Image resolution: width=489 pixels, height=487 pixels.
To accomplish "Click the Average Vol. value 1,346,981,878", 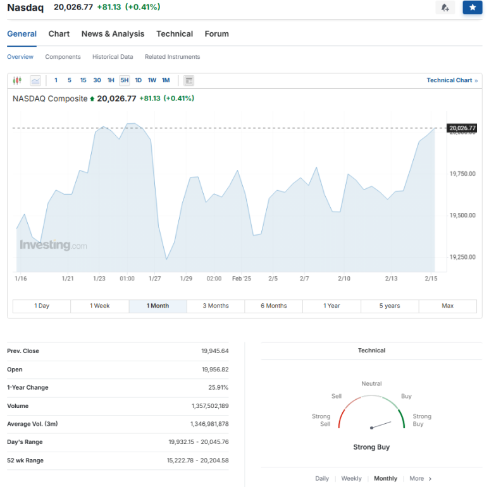I will point(209,424).
